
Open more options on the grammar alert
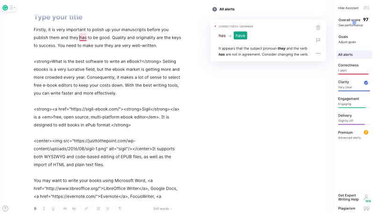pyautogui.click(x=318, y=53)
